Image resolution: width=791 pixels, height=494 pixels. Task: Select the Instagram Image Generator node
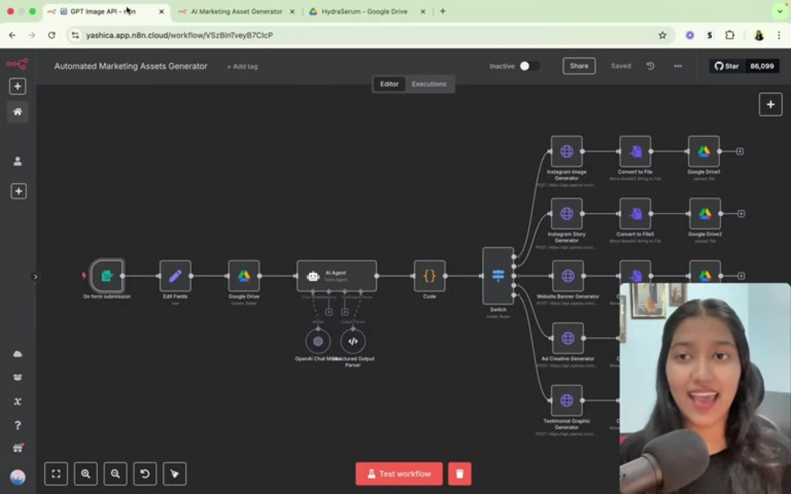click(567, 151)
